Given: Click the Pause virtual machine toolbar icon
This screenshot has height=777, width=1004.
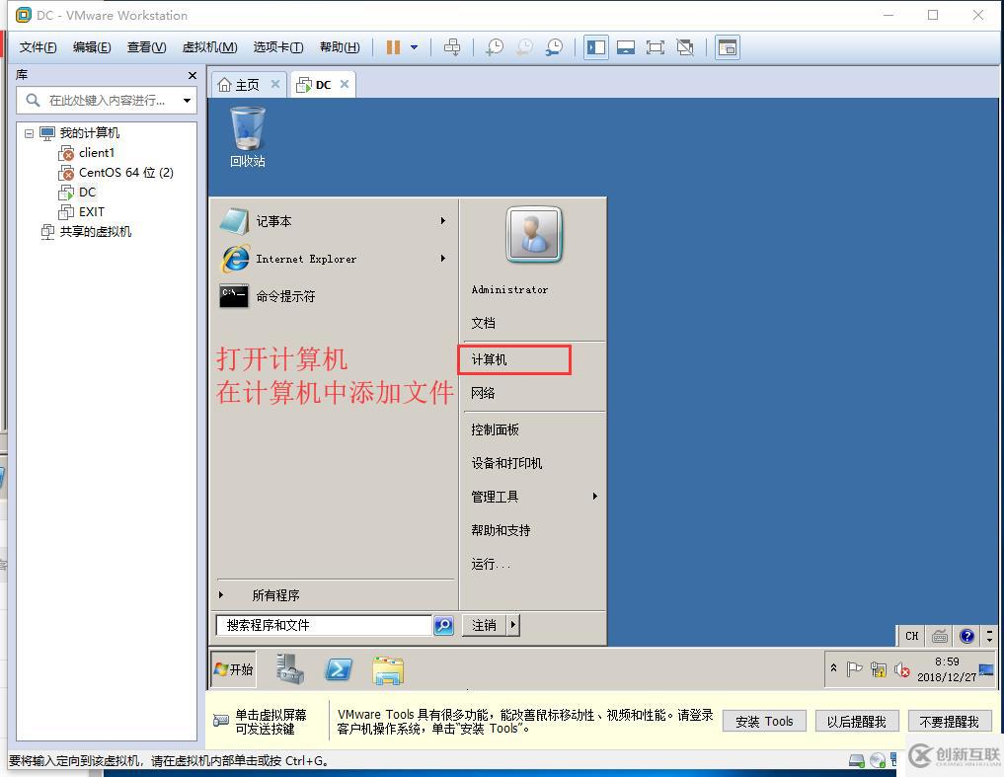Looking at the screenshot, I should pos(393,47).
